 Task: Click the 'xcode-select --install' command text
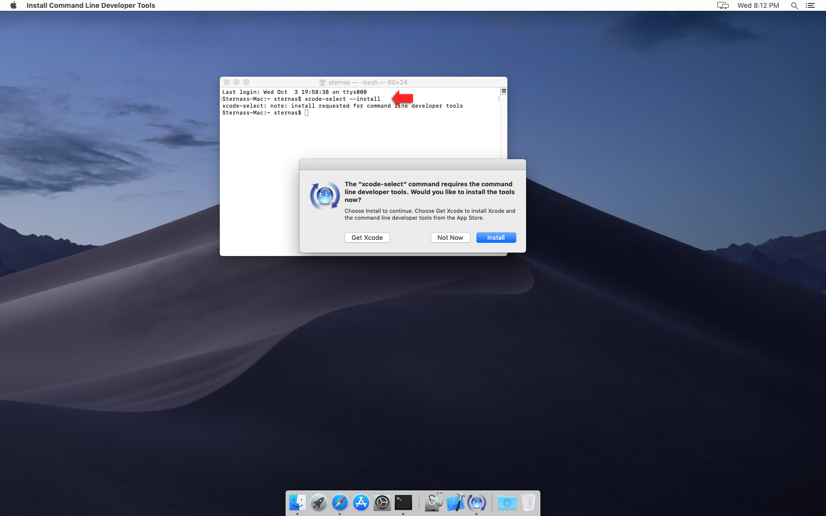[342, 99]
